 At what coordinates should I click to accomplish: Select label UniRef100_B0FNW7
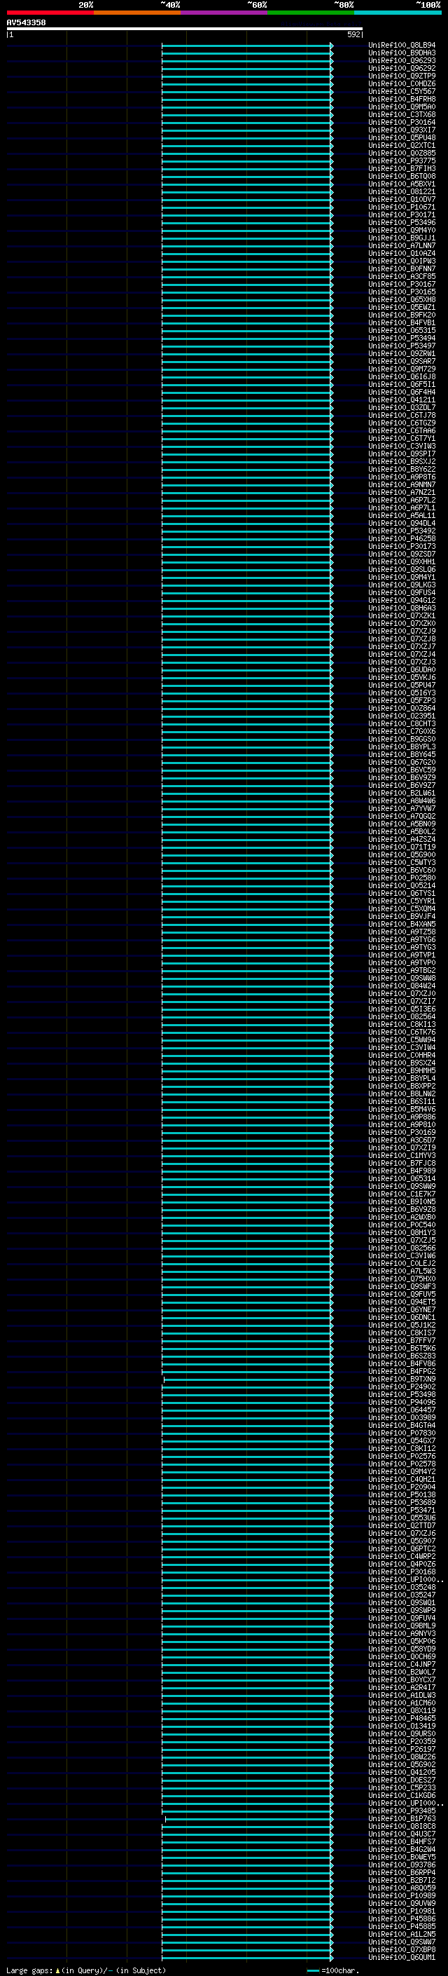pos(402,268)
